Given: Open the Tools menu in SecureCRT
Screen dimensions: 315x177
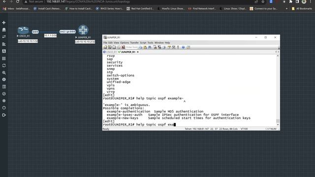Looking at the screenshot, I should 150,43.
